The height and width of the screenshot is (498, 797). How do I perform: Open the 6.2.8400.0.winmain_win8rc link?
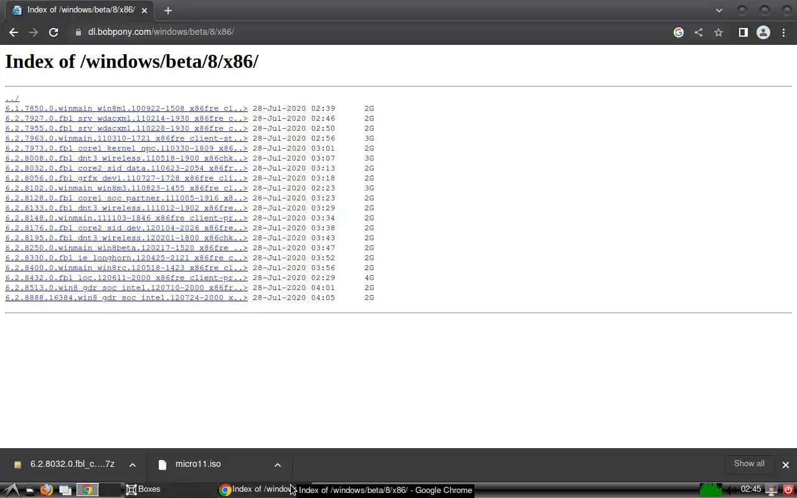(126, 268)
